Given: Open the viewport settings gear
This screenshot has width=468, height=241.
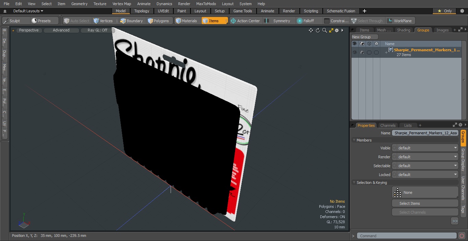Looking at the screenshot, I should click(337, 30).
